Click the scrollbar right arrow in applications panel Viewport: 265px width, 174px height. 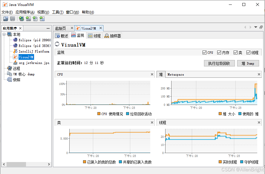point(49,164)
